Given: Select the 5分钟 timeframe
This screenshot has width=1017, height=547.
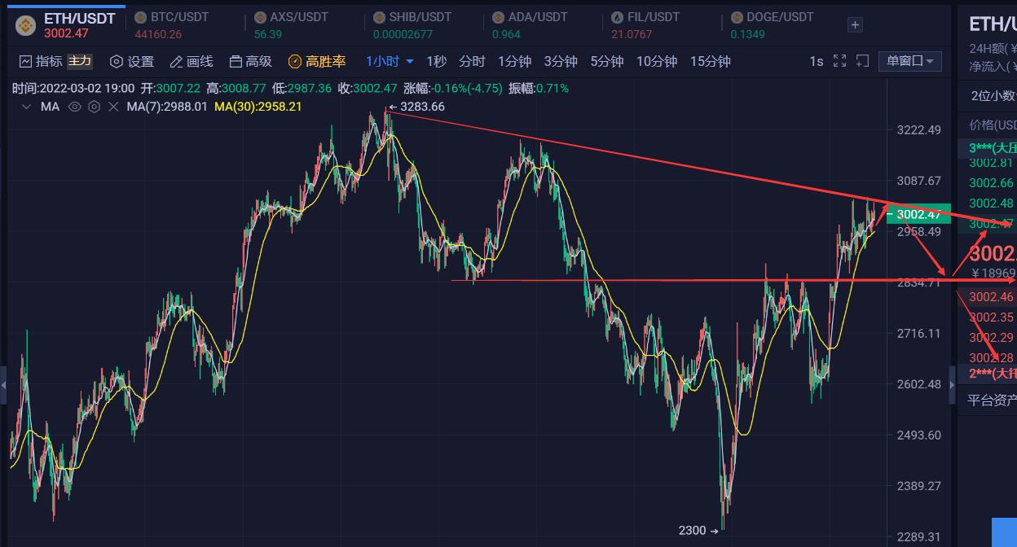Looking at the screenshot, I should pyautogui.click(x=607, y=61).
